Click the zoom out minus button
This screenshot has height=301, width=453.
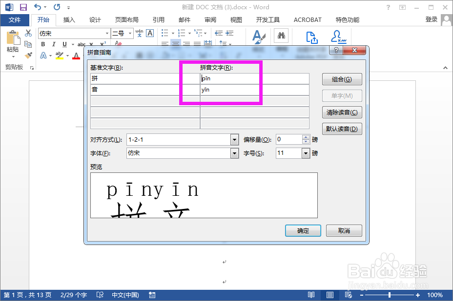362,295
